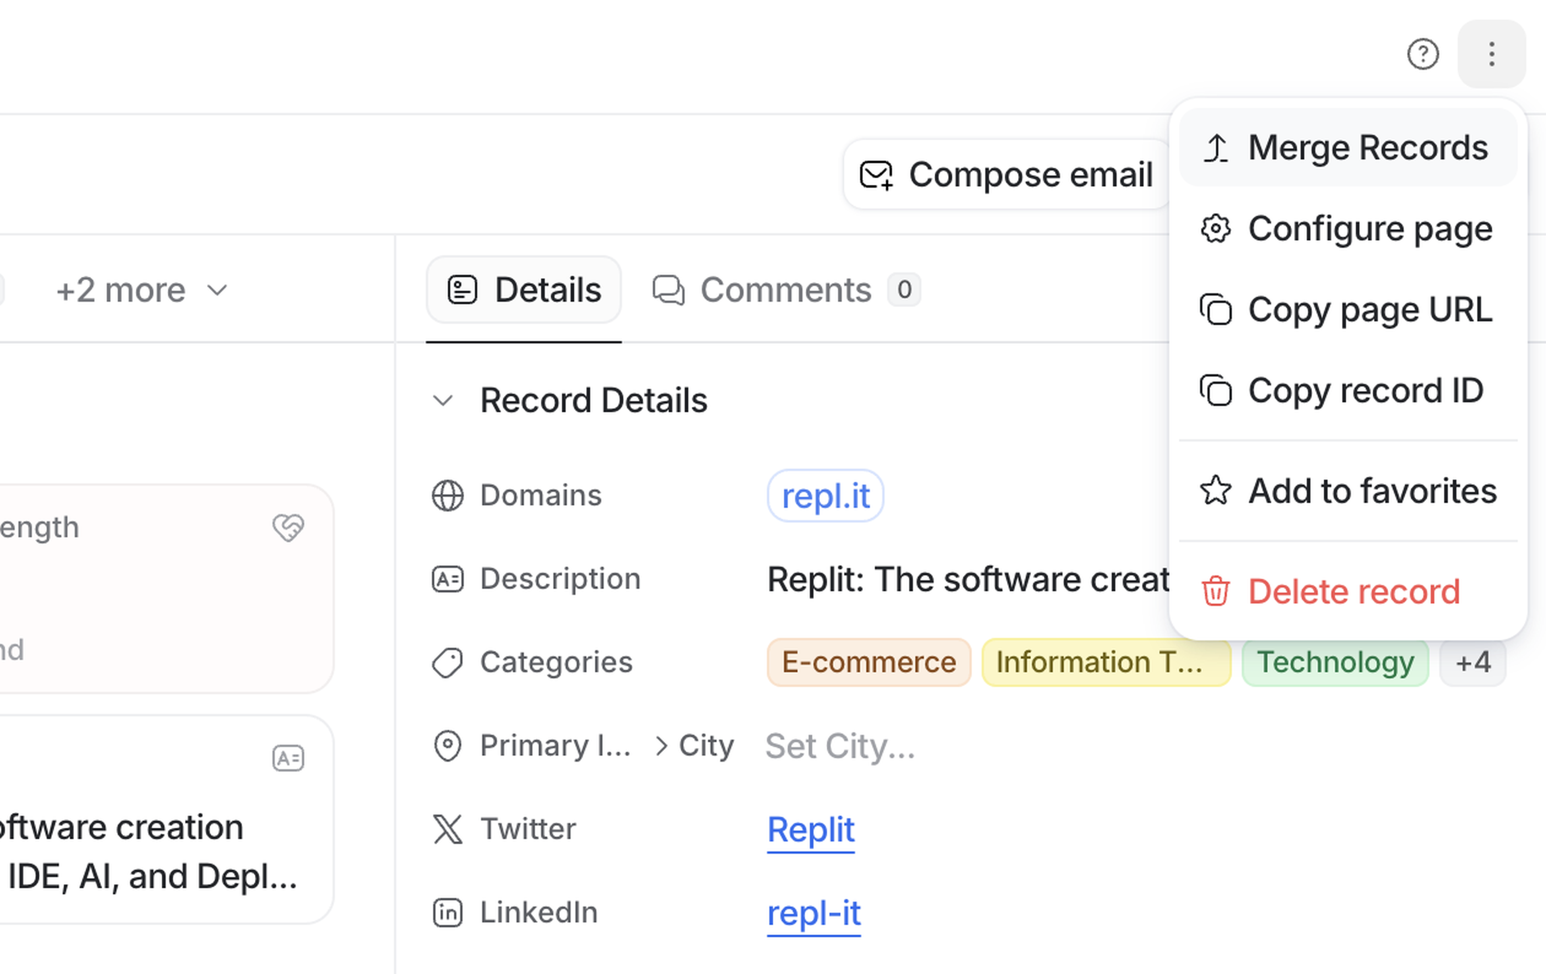Show the +4 hidden categories
Viewport: 1546px width, 974px height.
[x=1473, y=662]
